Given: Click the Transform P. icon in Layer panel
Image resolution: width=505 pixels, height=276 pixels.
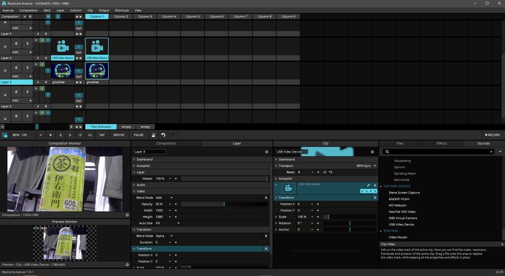Looking at the screenshot, I should point(266,249).
